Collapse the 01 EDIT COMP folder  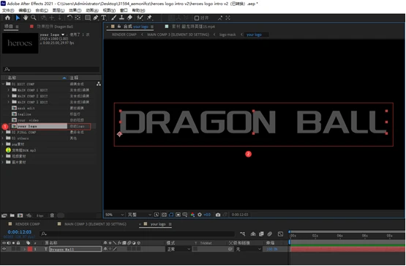tap(3, 84)
